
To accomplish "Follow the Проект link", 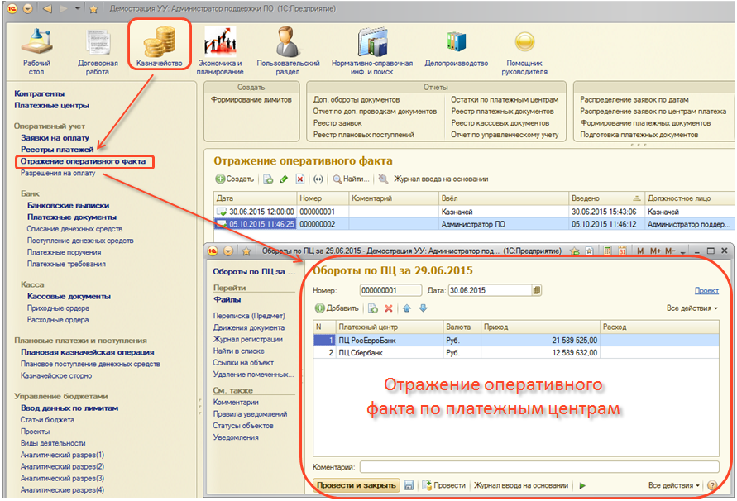I will 706,290.
